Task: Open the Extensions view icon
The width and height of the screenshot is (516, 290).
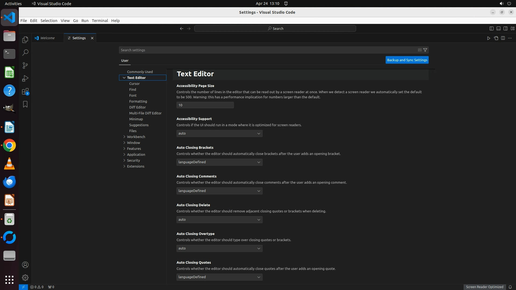Action: point(25,92)
